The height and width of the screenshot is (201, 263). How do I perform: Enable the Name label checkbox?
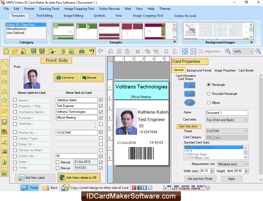click(x=15, y=100)
